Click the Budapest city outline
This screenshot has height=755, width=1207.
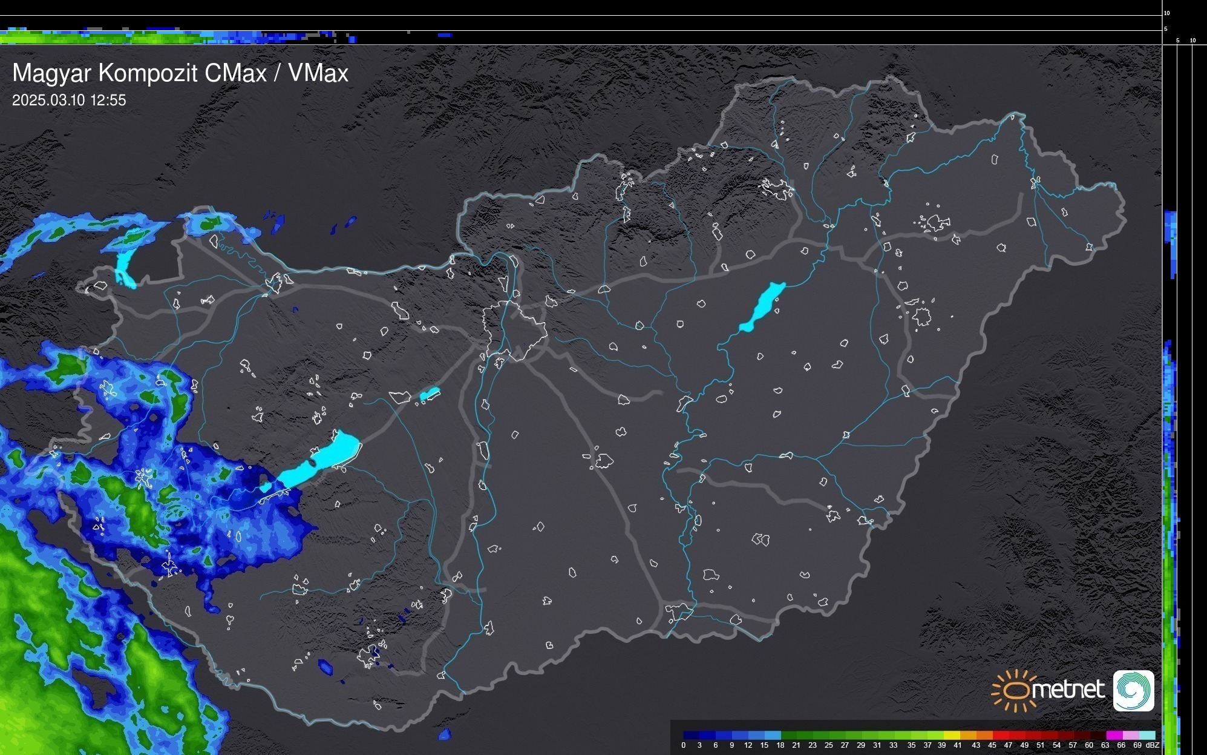click(514, 330)
